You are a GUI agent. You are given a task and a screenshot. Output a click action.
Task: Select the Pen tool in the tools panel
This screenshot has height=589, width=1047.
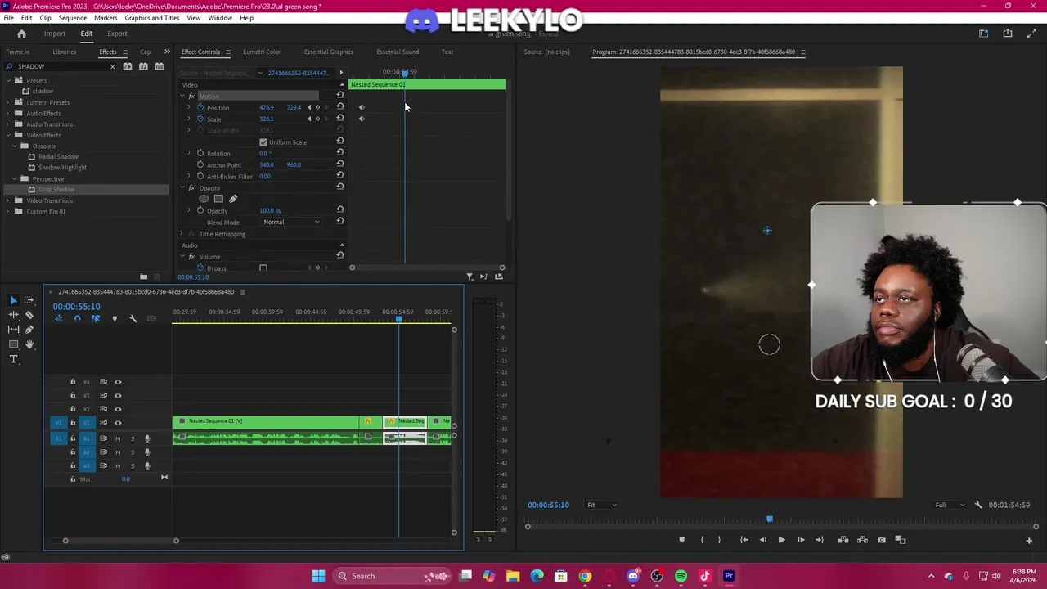click(x=29, y=330)
